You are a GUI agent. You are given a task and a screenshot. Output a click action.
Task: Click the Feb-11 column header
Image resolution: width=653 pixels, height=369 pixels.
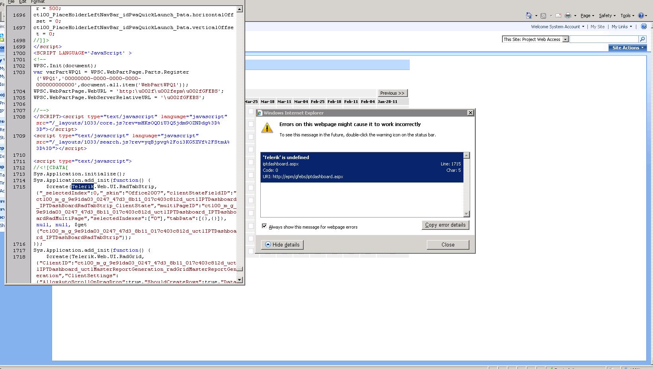[351, 102]
